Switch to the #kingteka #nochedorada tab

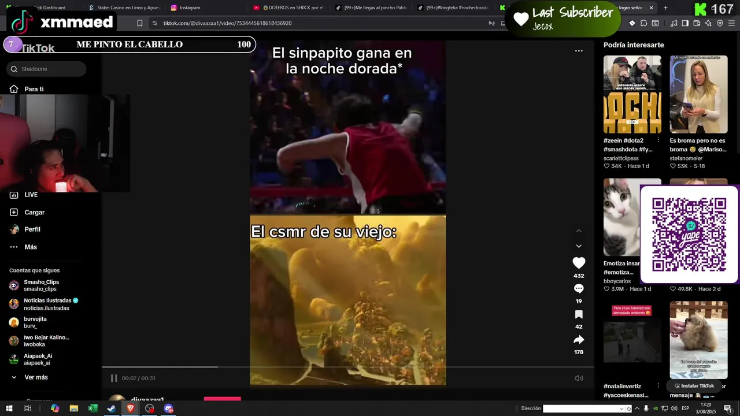(452, 8)
